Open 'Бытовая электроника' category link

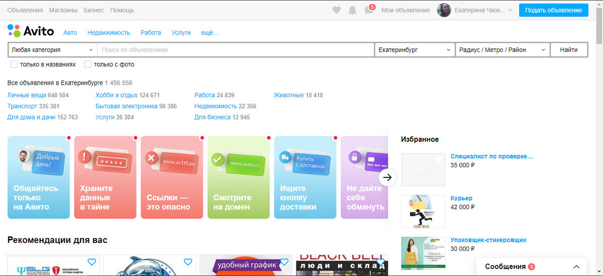[x=127, y=106]
